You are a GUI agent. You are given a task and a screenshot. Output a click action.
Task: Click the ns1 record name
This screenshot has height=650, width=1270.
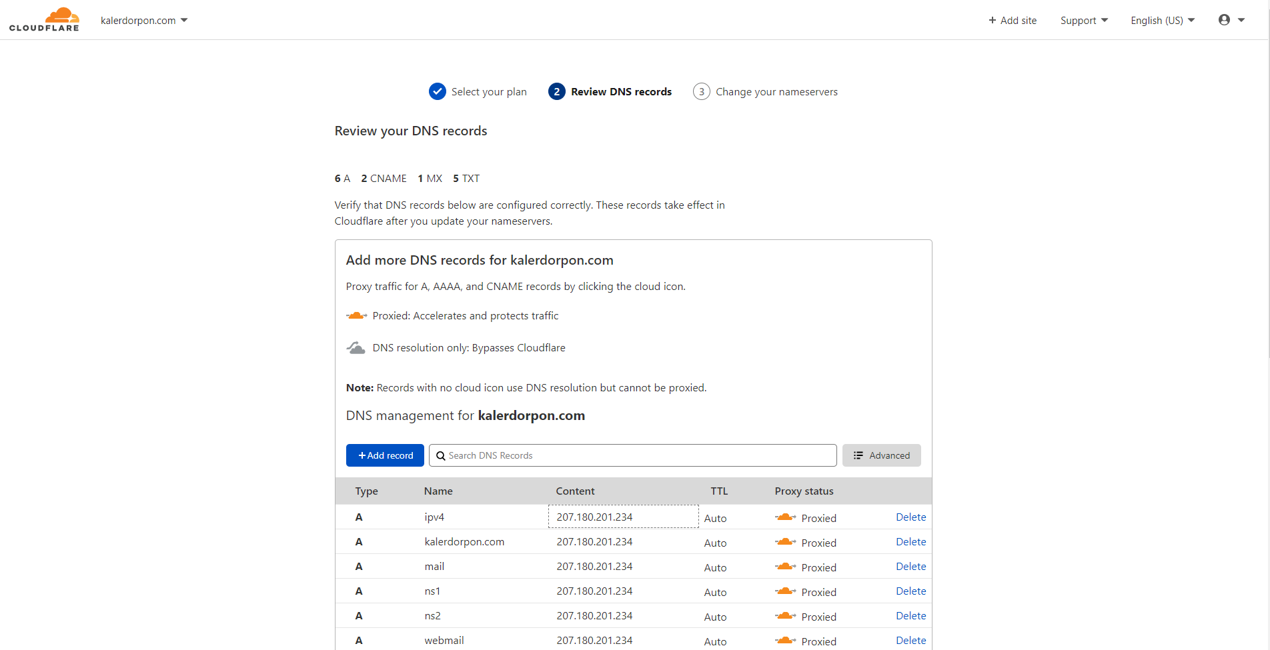click(432, 591)
